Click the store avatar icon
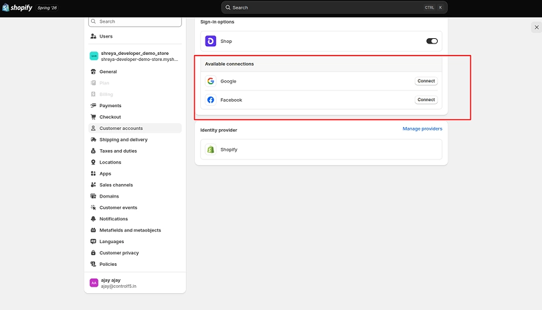The width and height of the screenshot is (542, 310). coord(94,56)
